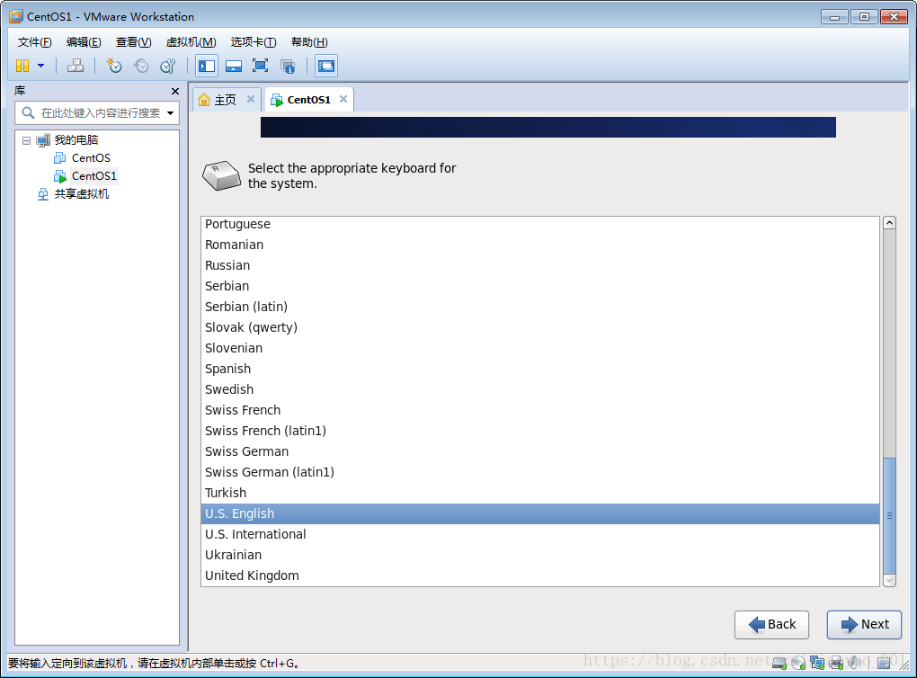The image size is (917, 678).
Task: Select Swiss German keyboard layout
Action: click(540, 451)
